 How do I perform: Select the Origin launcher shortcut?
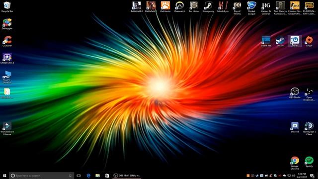point(309,41)
